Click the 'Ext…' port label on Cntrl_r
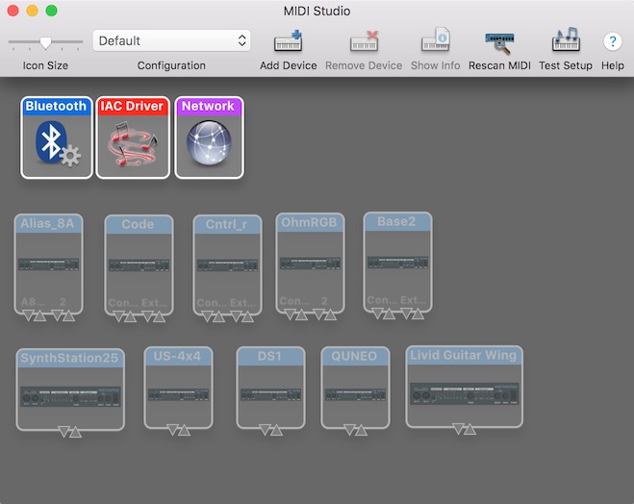Viewport: 634px width, 504px height. 243,303
